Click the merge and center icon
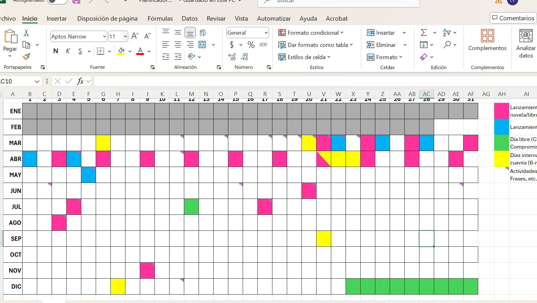The height and width of the screenshot is (303, 537). 203,44
